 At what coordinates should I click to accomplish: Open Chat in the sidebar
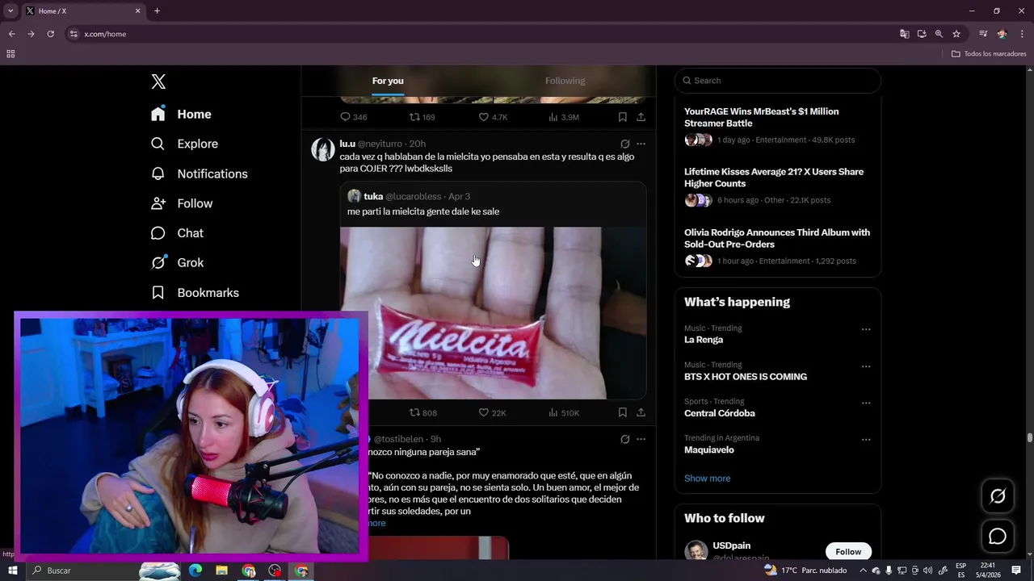click(x=177, y=233)
